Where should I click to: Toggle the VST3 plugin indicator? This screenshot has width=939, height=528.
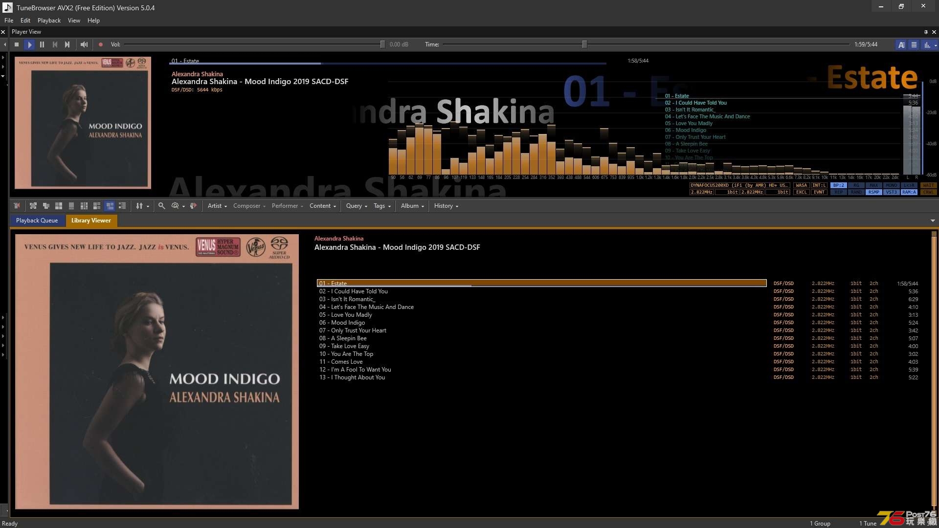pos(892,192)
